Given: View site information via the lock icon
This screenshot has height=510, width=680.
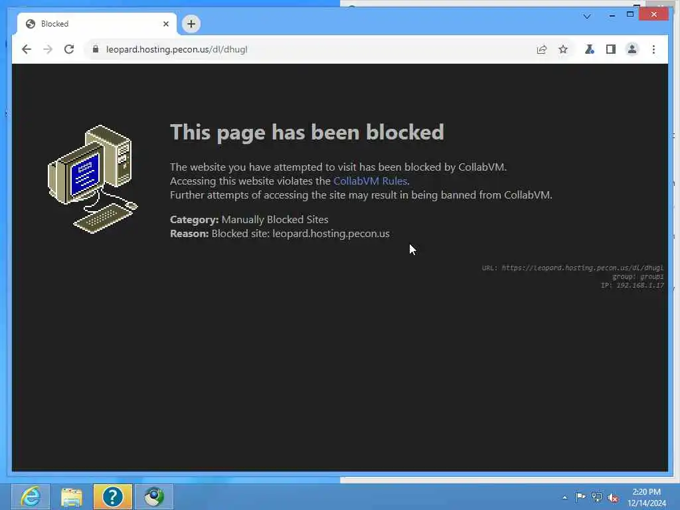Looking at the screenshot, I should 96,49.
